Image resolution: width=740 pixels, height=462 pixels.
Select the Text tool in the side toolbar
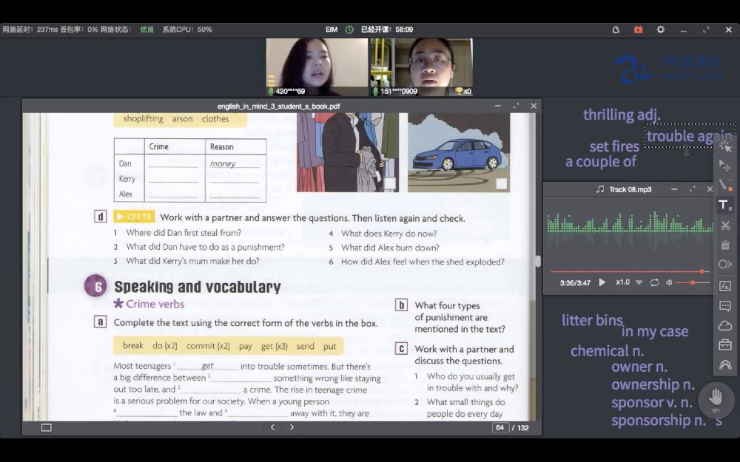(x=724, y=205)
